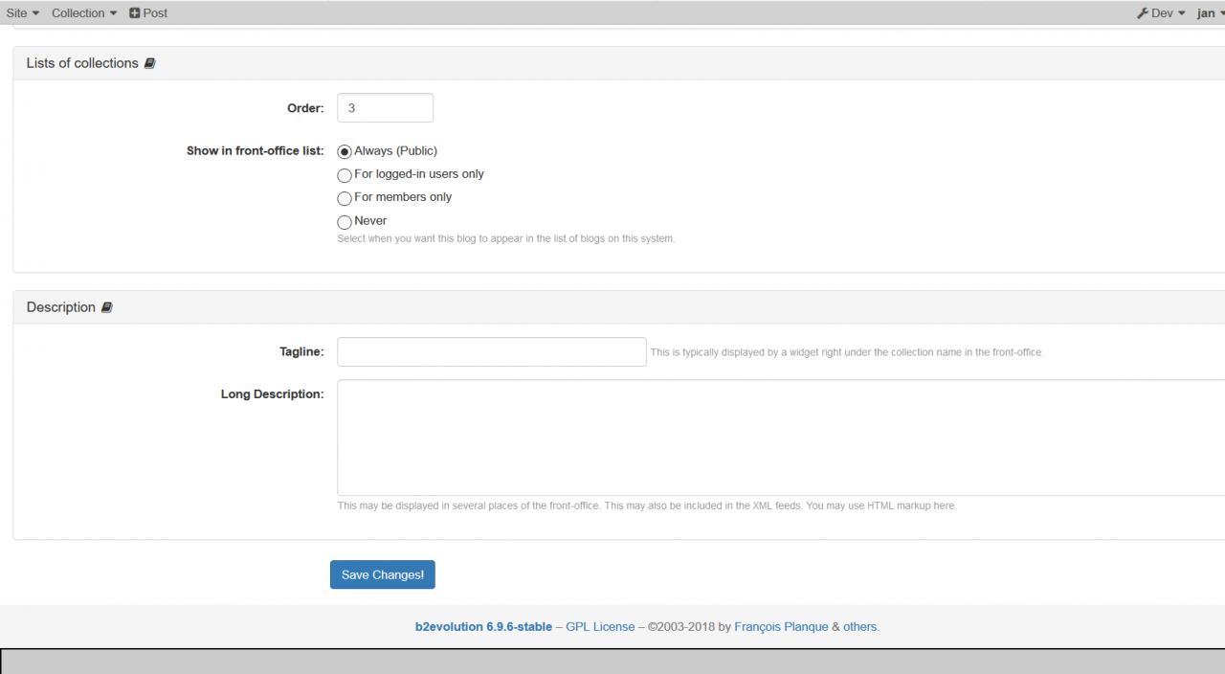The image size is (1225, 674).
Task: Click the Post menu item
Action: coord(148,13)
